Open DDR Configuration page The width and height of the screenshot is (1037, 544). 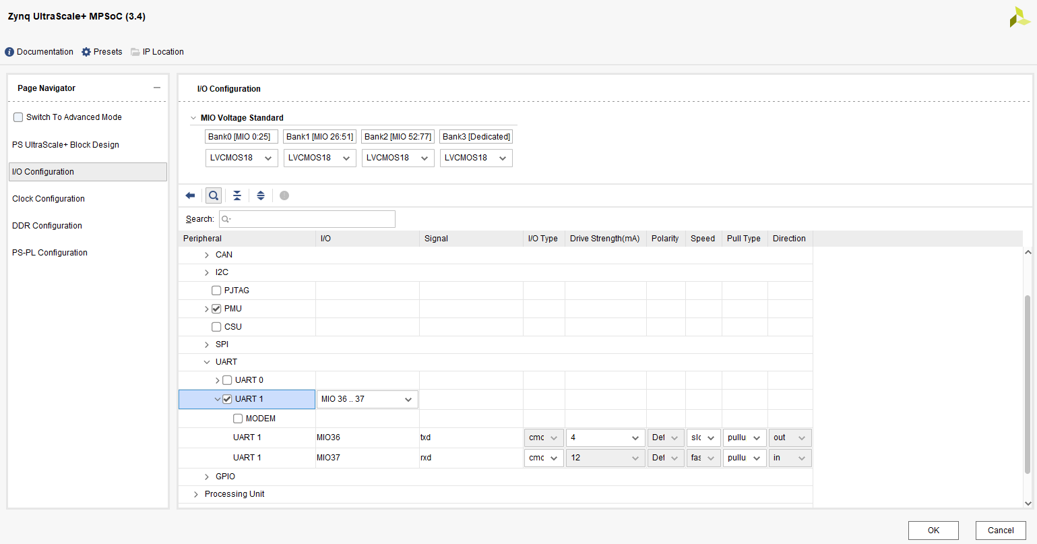pyautogui.click(x=47, y=226)
